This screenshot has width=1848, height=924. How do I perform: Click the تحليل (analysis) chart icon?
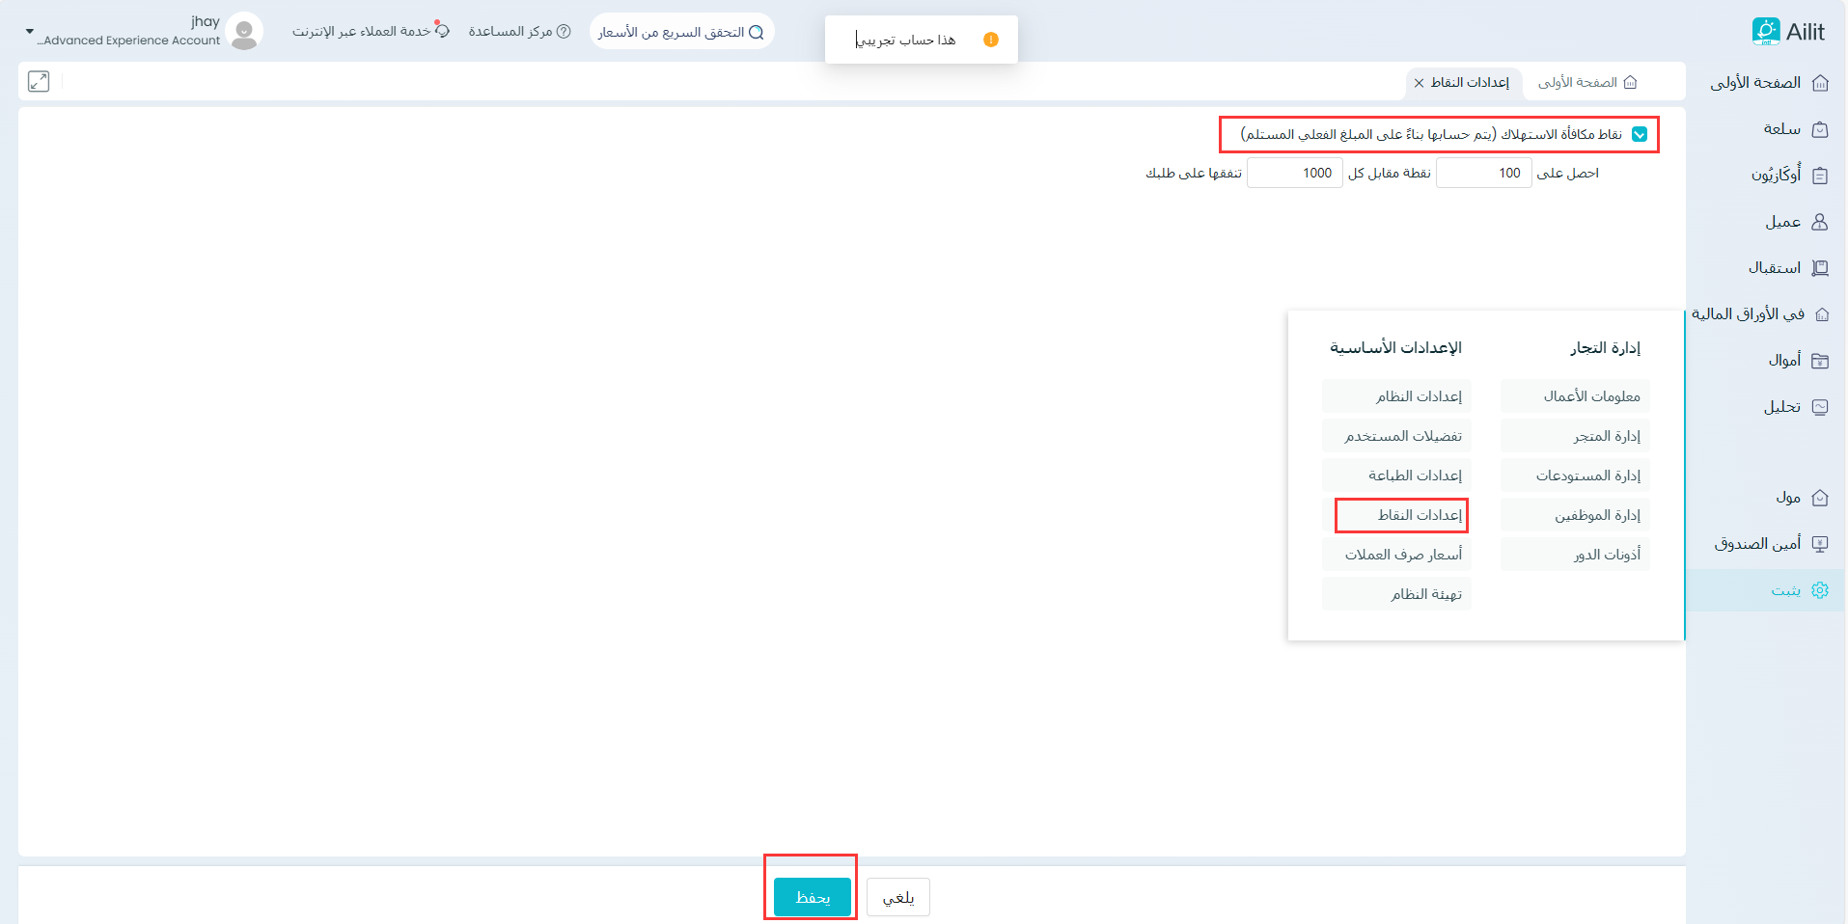[1820, 407]
